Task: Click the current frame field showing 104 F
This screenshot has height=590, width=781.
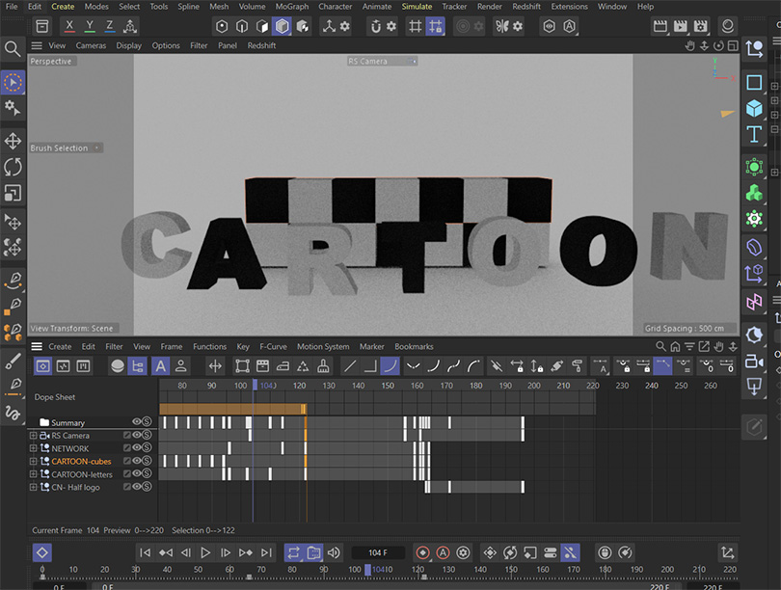Action: pyautogui.click(x=377, y=552)
